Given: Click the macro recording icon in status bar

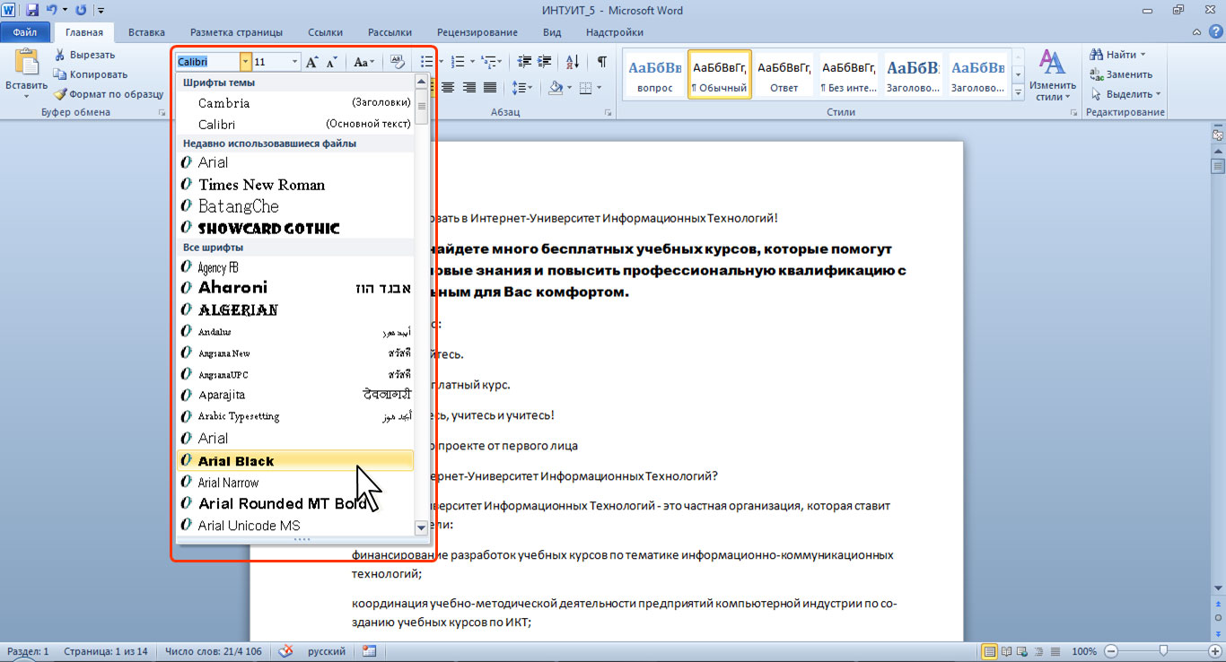Looking at the screenshot, I should click(x=370, y=651).
